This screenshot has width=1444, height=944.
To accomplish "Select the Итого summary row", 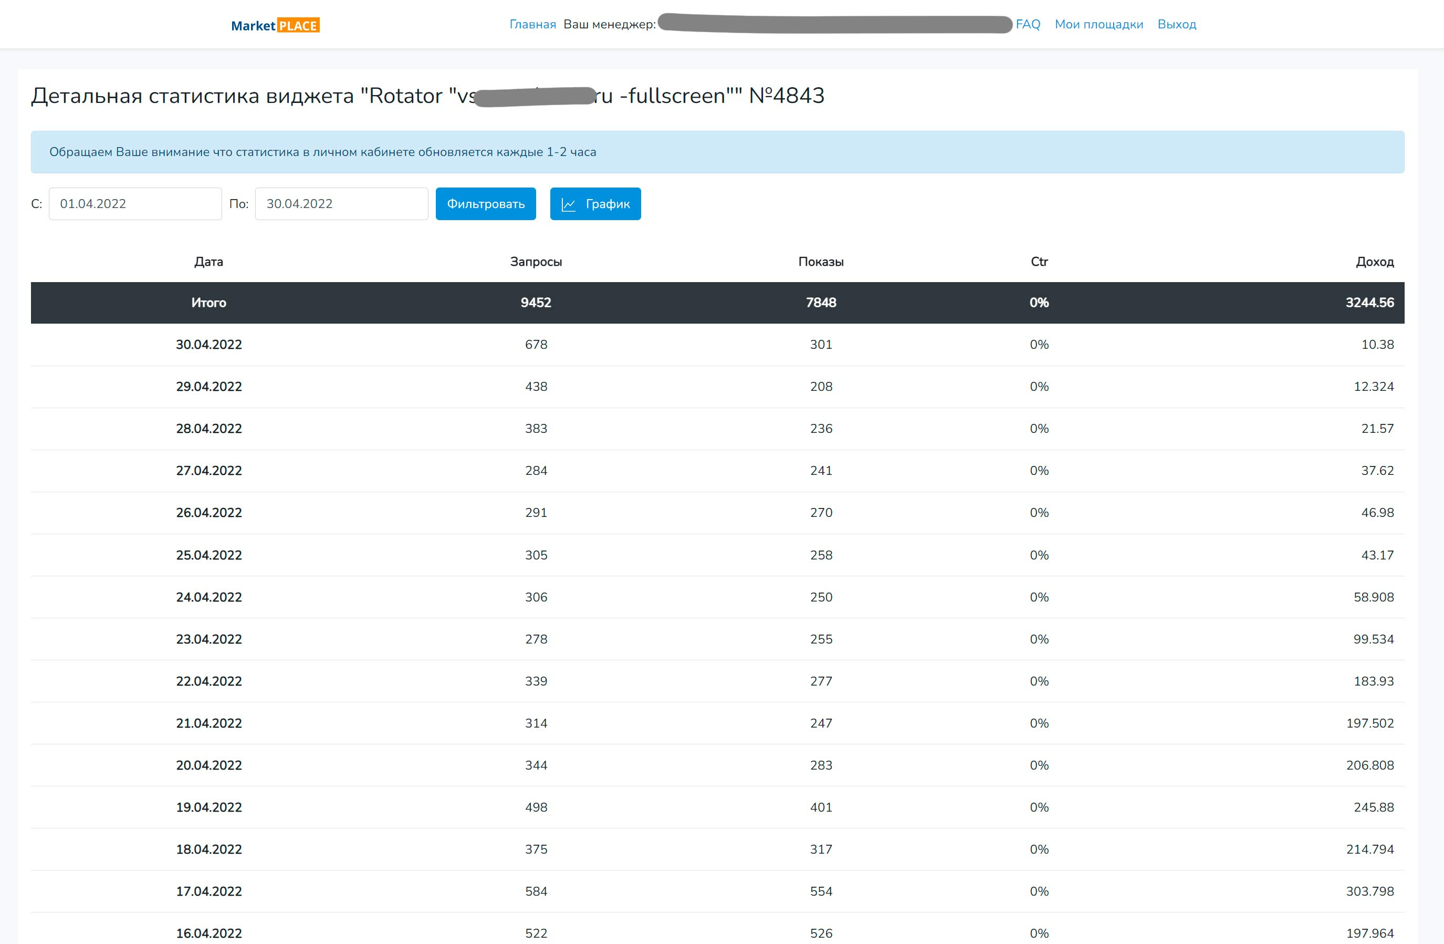I will [x=208, y=303].
